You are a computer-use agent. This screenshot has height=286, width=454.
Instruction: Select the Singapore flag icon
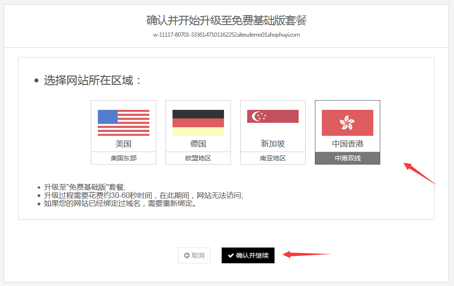273,116
